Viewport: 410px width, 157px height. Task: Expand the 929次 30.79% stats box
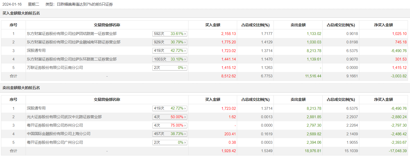tap(170, 42)
